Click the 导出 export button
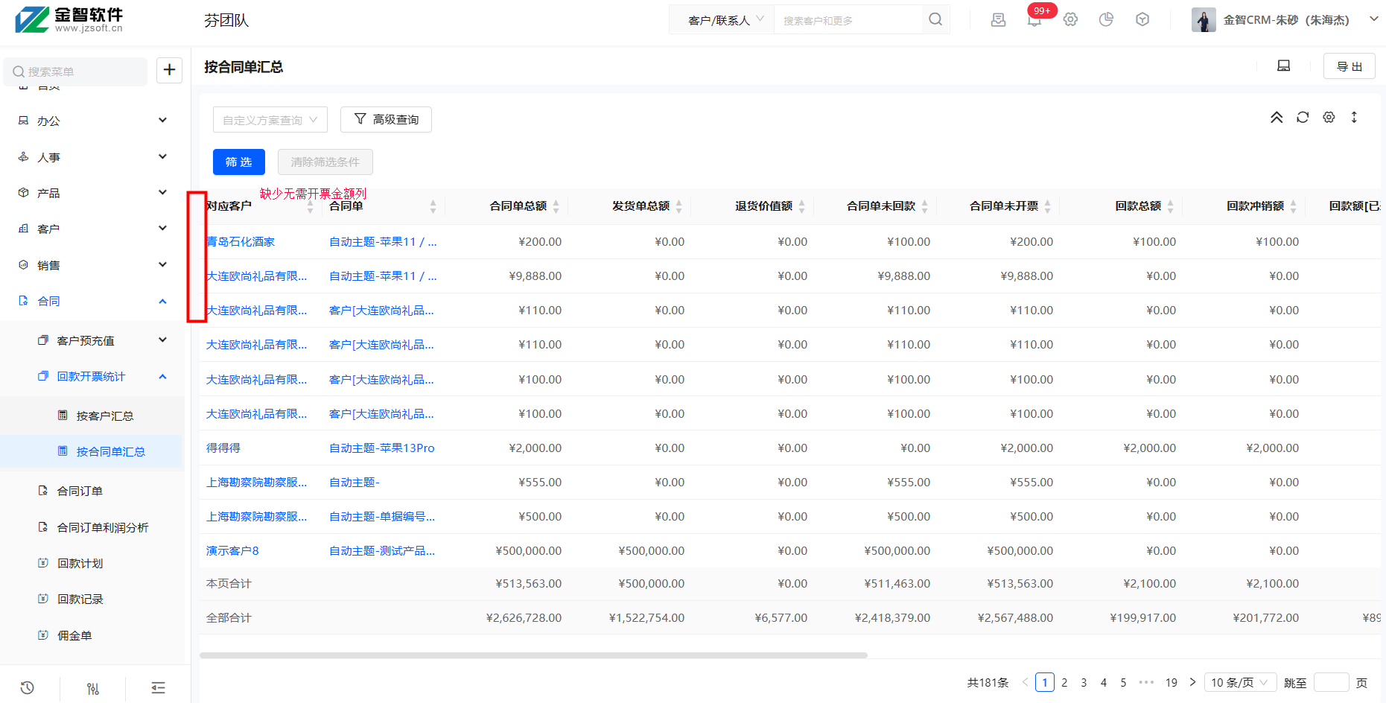This screenshot has height=703, width=1386. coord(1349,66)
